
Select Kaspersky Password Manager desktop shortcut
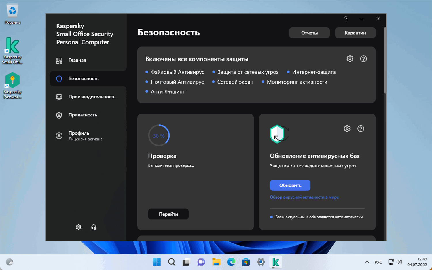pos(12,86)
